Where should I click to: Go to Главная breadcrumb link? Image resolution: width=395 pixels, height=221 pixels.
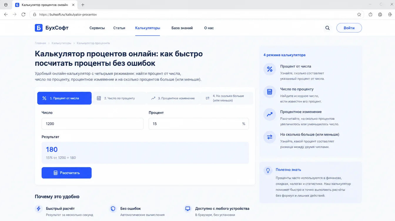pos(40,43)
